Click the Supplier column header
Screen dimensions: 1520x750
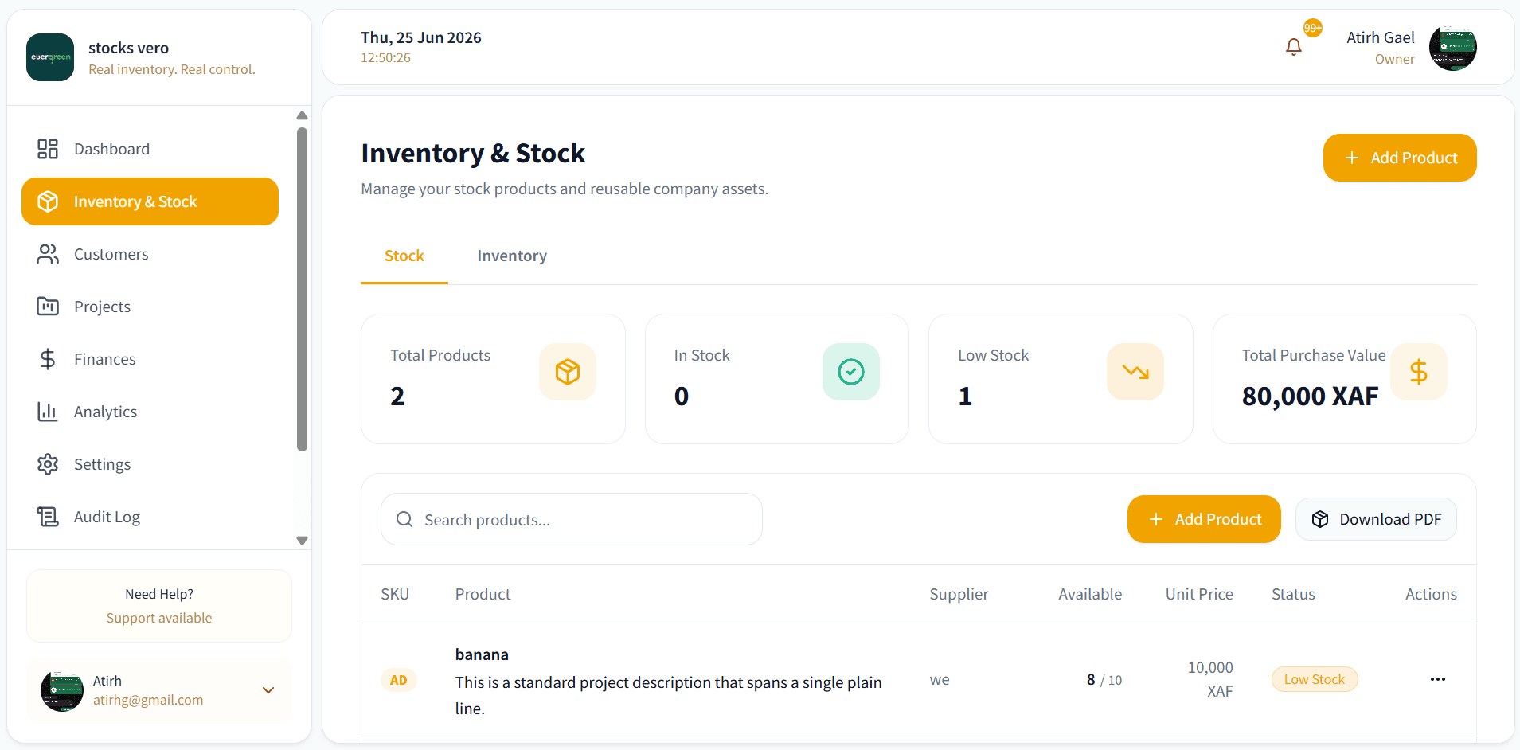[x=959, y=594]
